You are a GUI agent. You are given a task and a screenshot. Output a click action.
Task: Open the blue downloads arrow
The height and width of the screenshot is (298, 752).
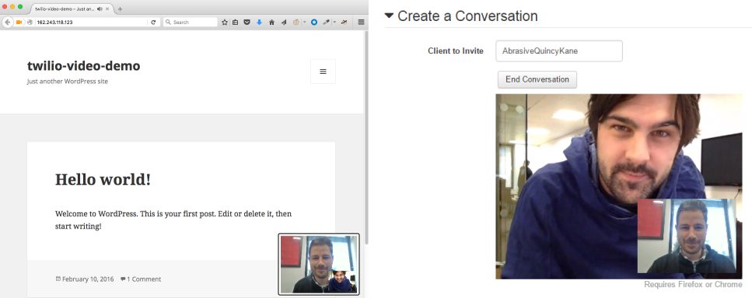pyautogui.click(x=260, y=22)
